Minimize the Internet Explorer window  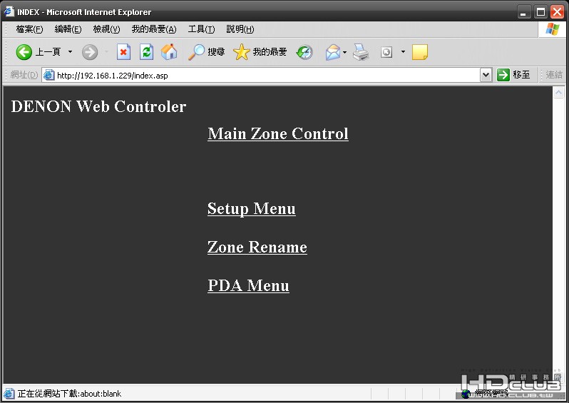coord(523,12)
